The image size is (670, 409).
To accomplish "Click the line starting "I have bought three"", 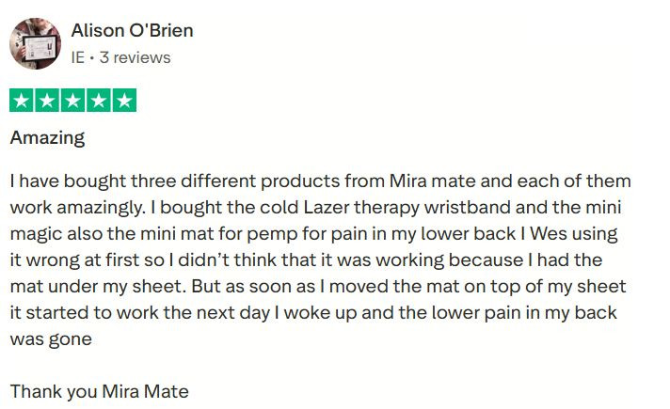I will point(320,181).
